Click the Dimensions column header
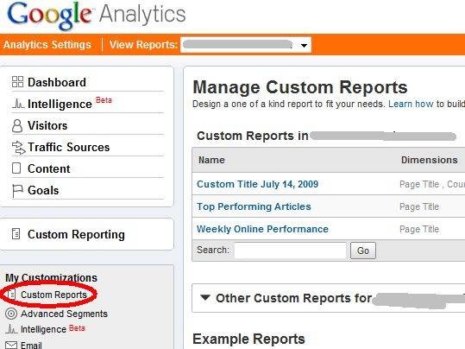465x349 pixels. point(429,160)
